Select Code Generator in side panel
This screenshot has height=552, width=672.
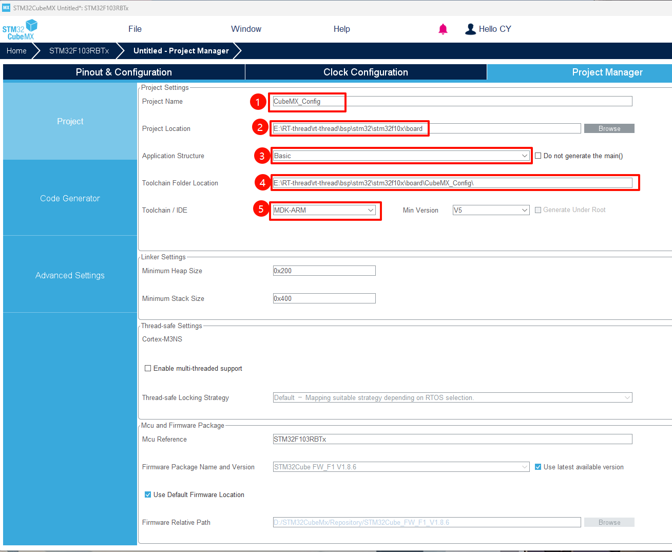coord(70,198)
